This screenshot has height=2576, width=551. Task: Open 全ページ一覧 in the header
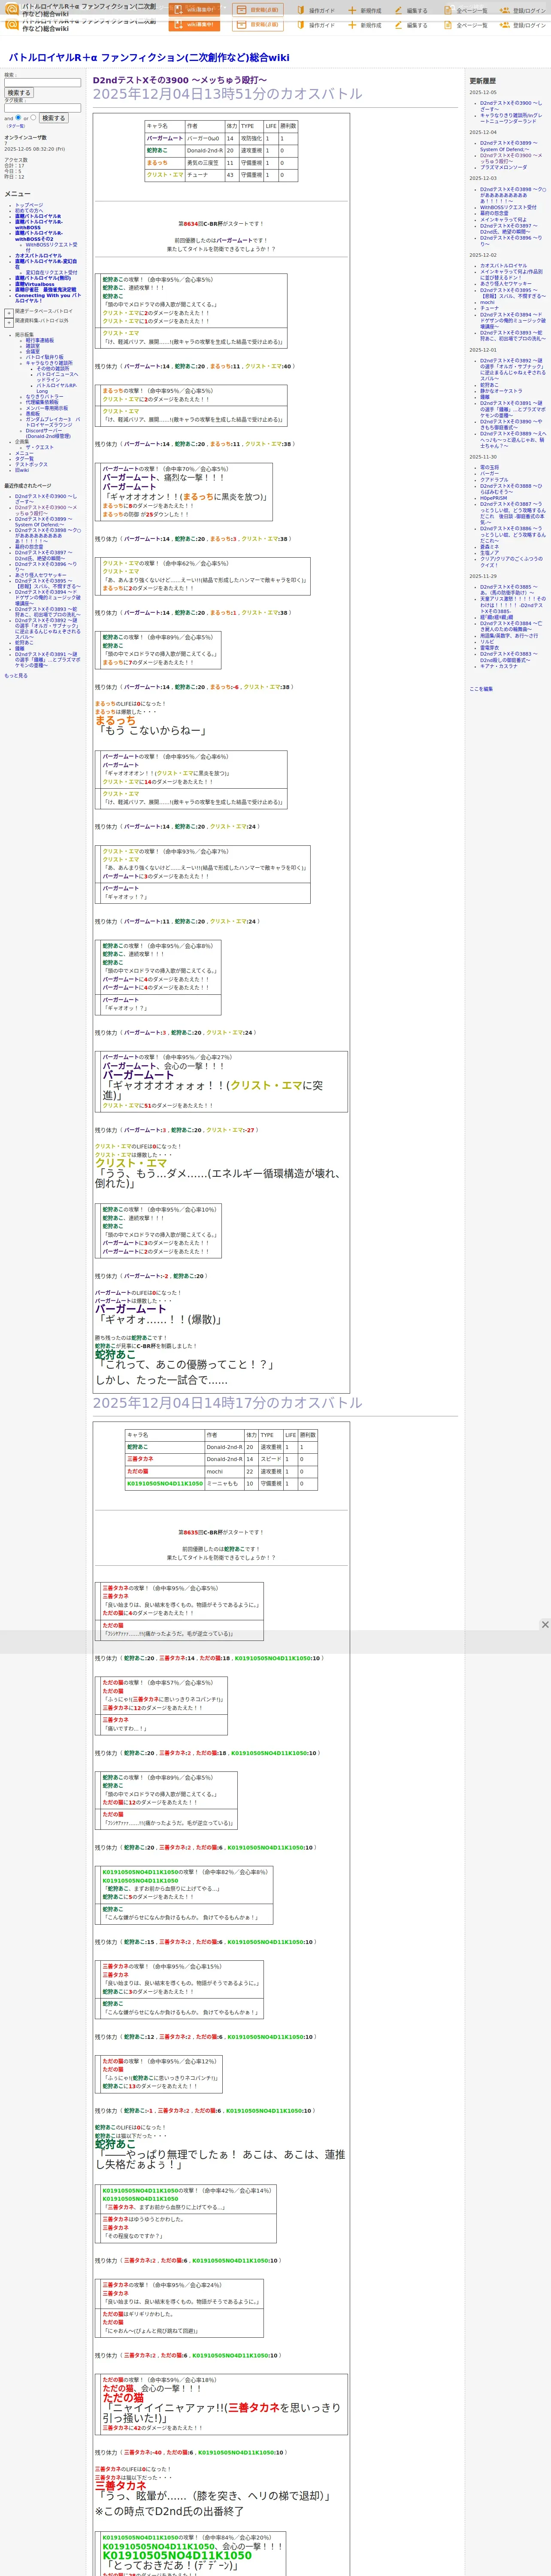[x=465, y=11]
